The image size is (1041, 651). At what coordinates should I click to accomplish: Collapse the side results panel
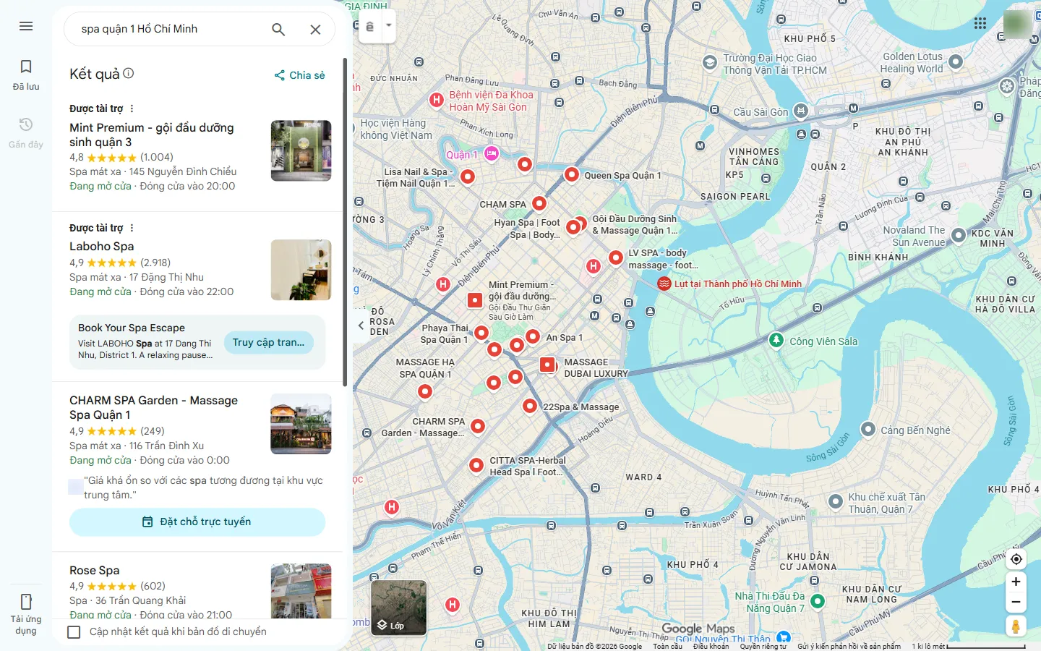[361, 325]
